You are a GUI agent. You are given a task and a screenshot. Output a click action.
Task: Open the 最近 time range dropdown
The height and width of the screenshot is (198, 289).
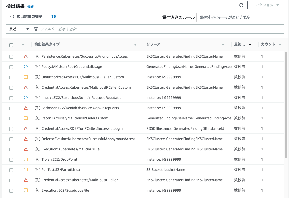pos(19,29)
